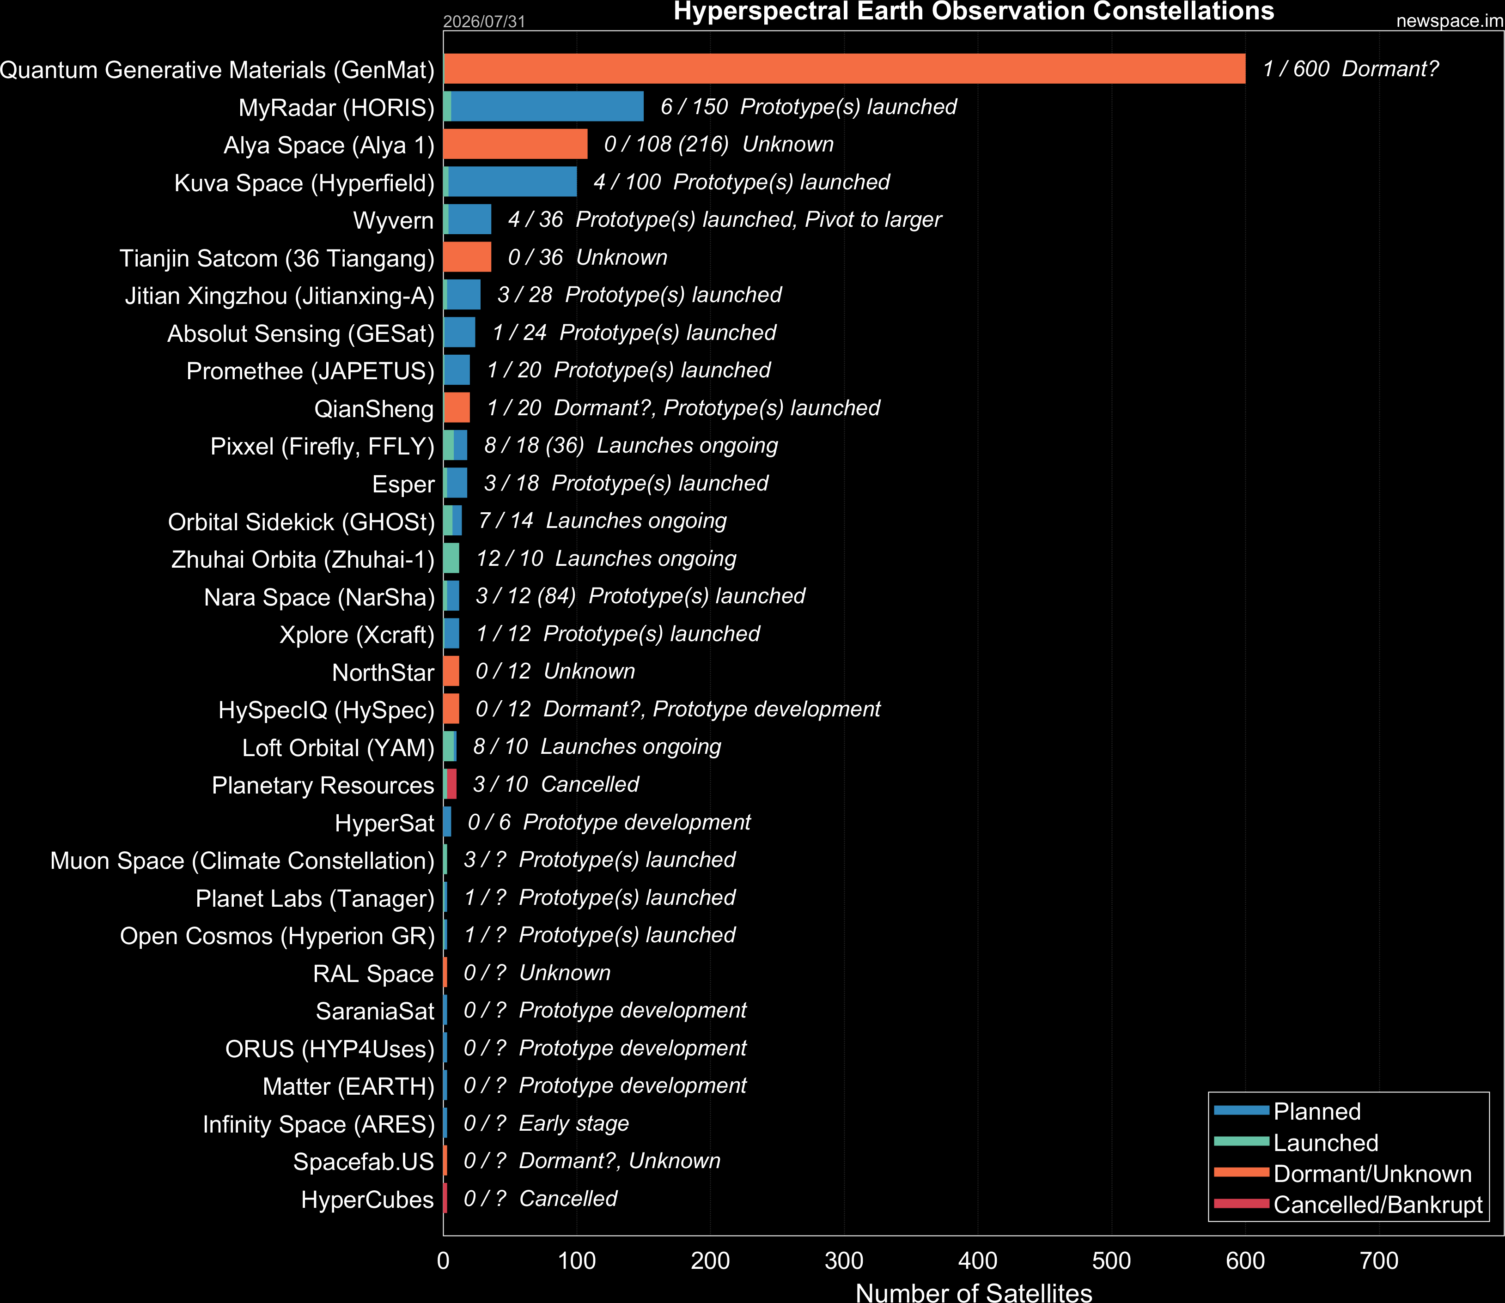Select the 'Muon Space (Climate Constellation)' label

[242, 861]
